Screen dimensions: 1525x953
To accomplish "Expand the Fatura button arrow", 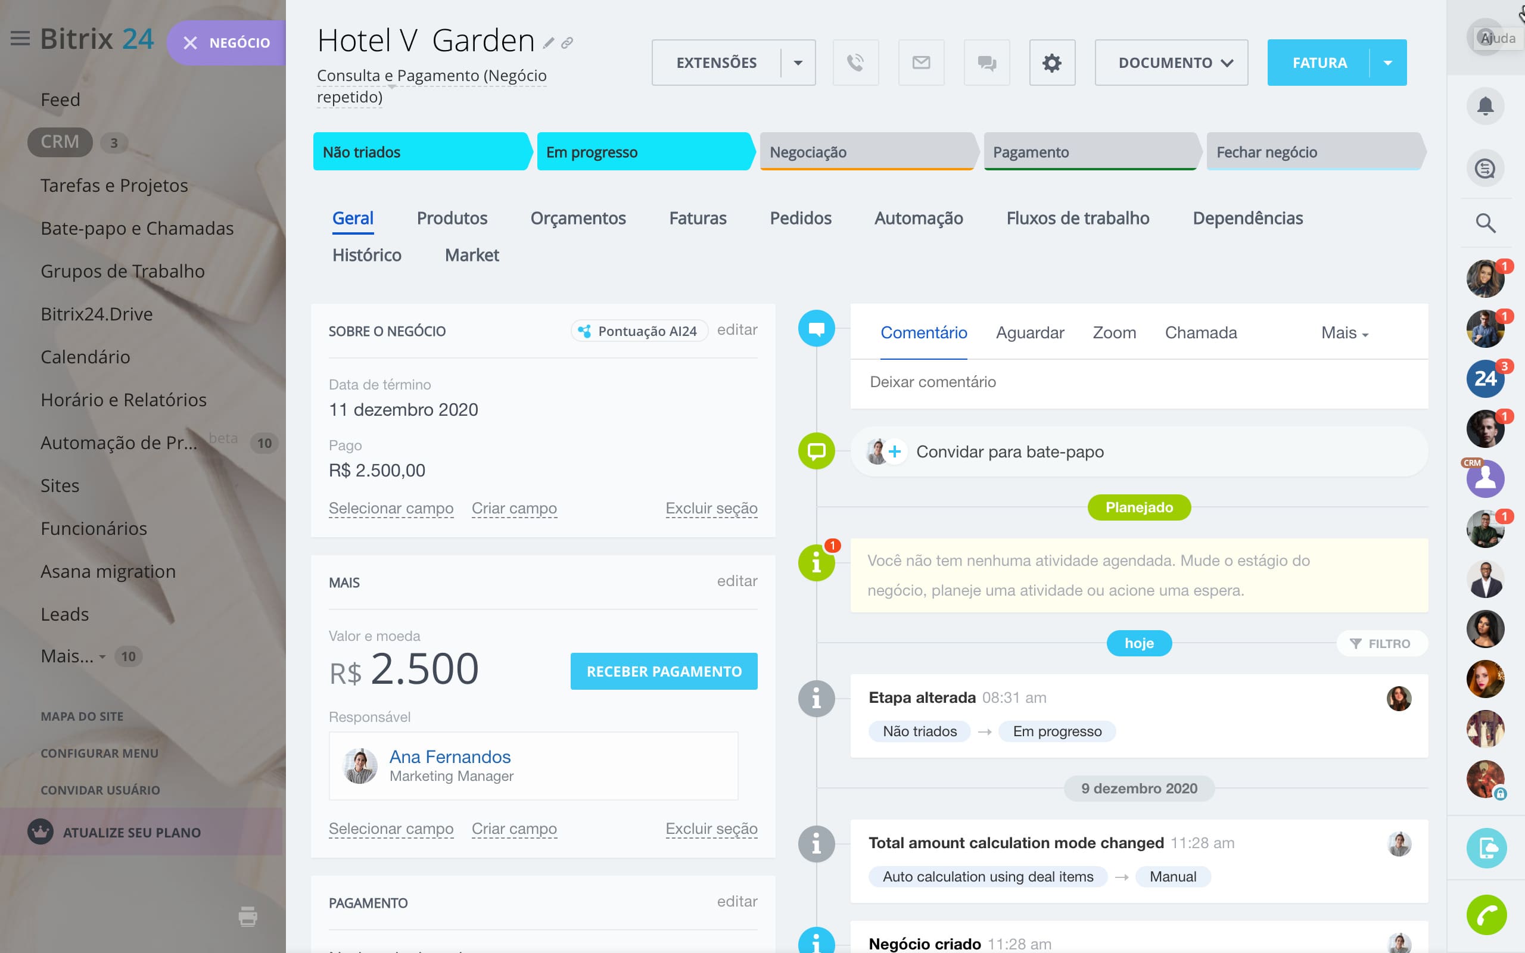I will (1387, 63).
